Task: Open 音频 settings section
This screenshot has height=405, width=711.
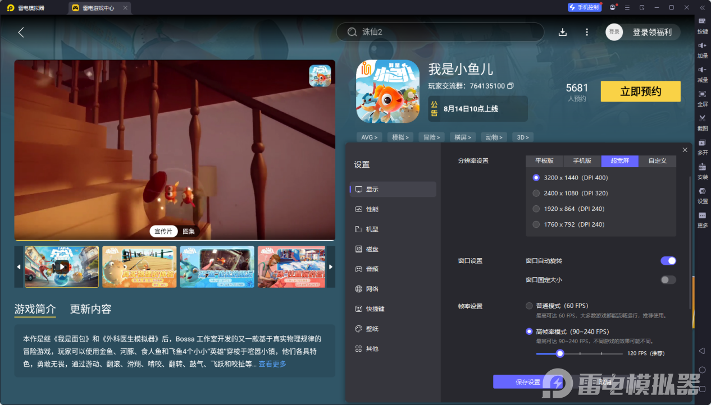Action: (393, 269)
